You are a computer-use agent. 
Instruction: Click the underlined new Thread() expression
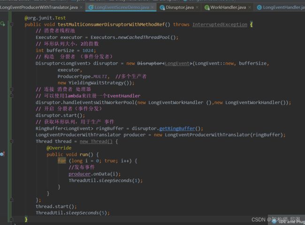point(96,141)
